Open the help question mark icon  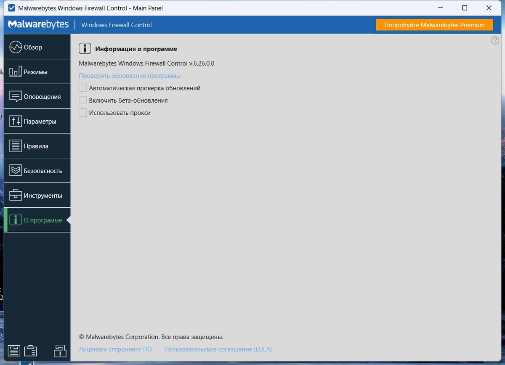coord(495,40)
